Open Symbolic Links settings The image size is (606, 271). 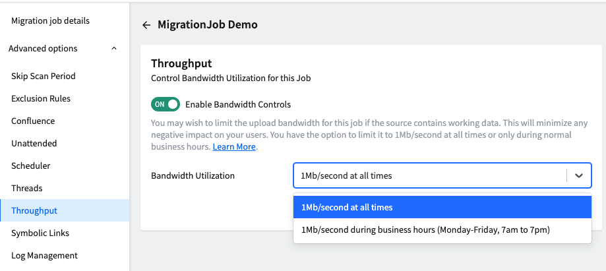pos(40,233)
